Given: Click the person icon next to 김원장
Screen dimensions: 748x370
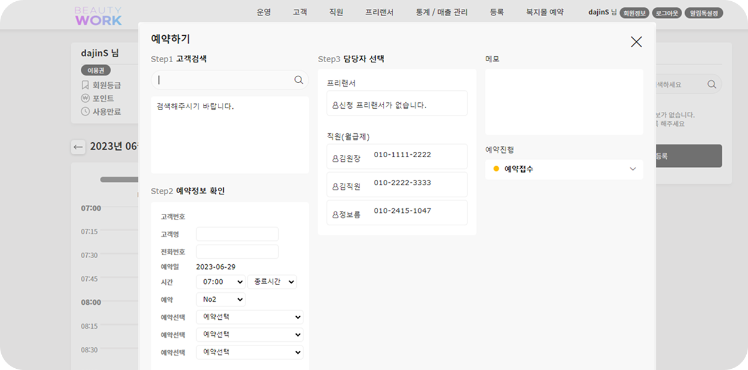Looking at the screenshot, I should pyautogui.click(x=335, y=156).
